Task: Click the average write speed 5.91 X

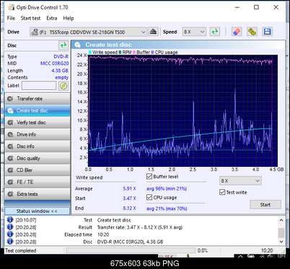Action: click(129, 188)
